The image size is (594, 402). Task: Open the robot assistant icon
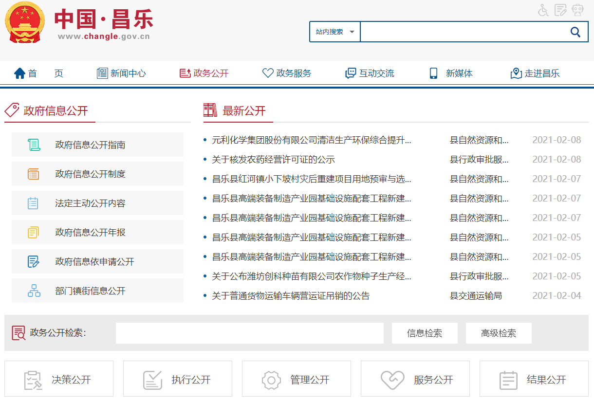pyautogui.click(x=577, y=10)
